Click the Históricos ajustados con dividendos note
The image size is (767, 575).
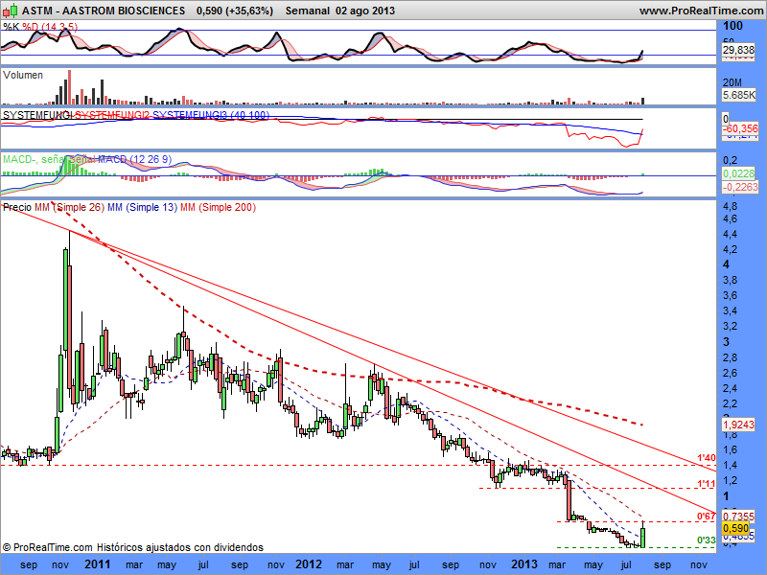coord(180,547)
